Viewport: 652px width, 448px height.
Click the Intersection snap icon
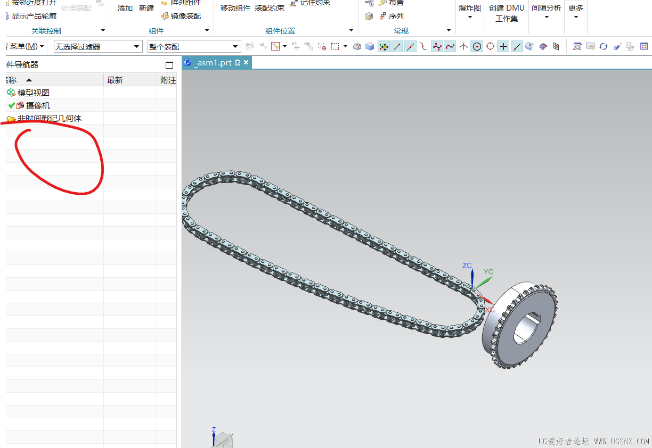(463, 46)
